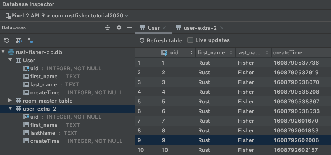331x155 pixels.
Task: Close the user-extra-2 tab
Action: (222, 28)
